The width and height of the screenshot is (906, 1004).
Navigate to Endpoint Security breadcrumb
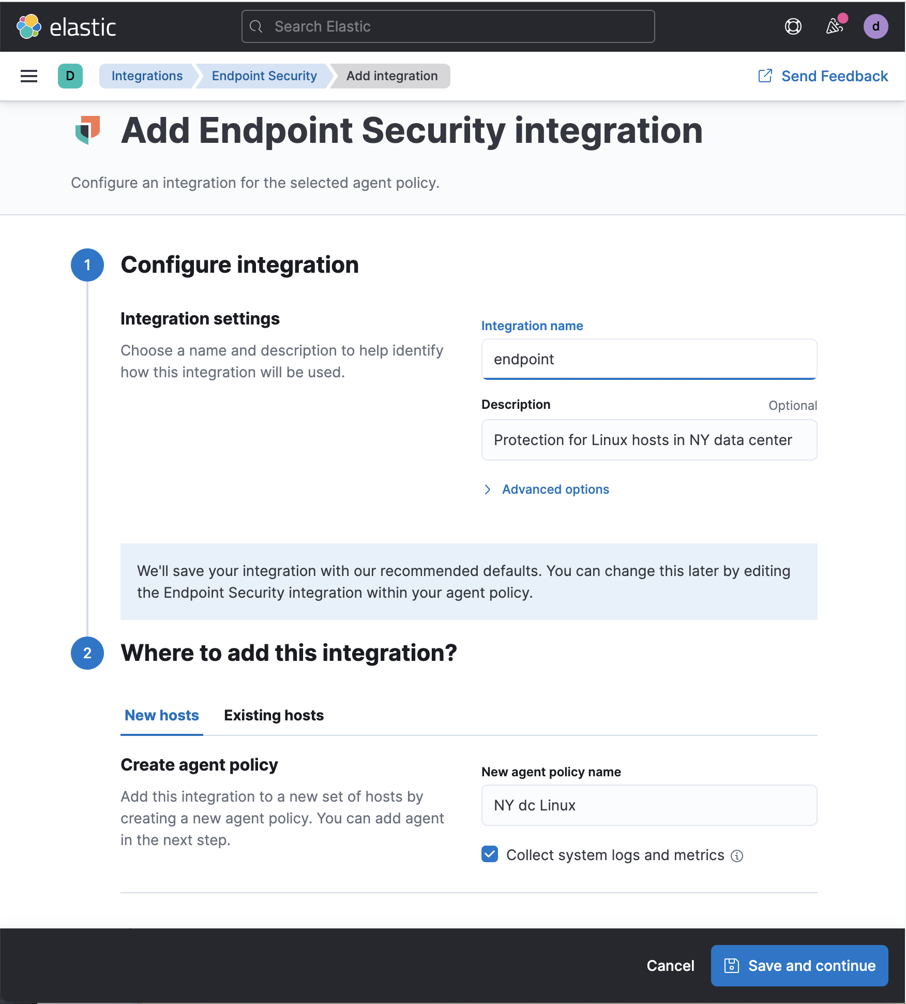pos(264,76)
